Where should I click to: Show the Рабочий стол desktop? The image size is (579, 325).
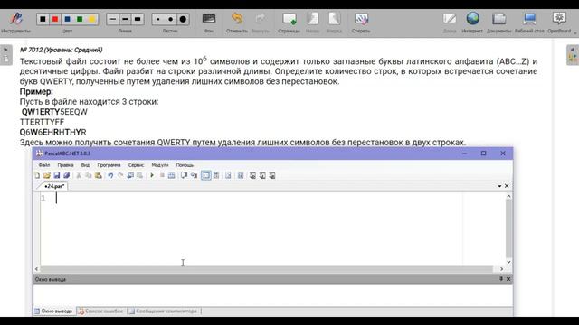(529, 22)
